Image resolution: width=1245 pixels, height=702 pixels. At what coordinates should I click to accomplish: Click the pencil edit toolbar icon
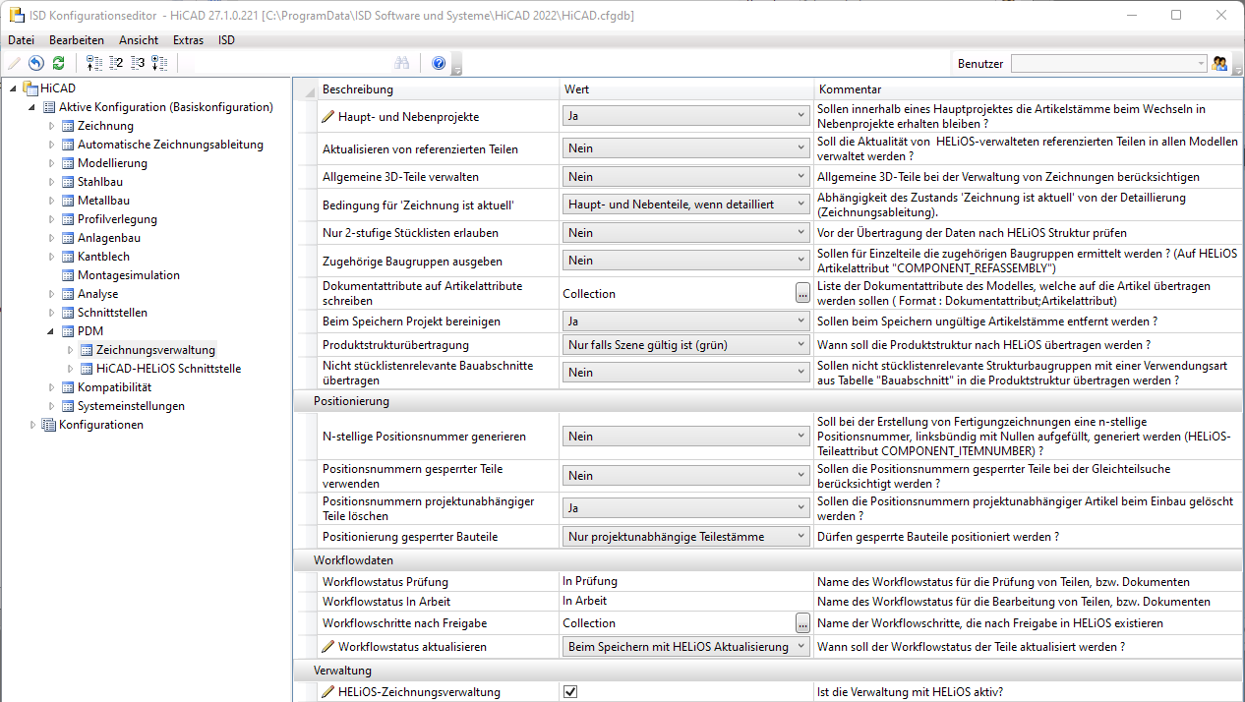14,63
